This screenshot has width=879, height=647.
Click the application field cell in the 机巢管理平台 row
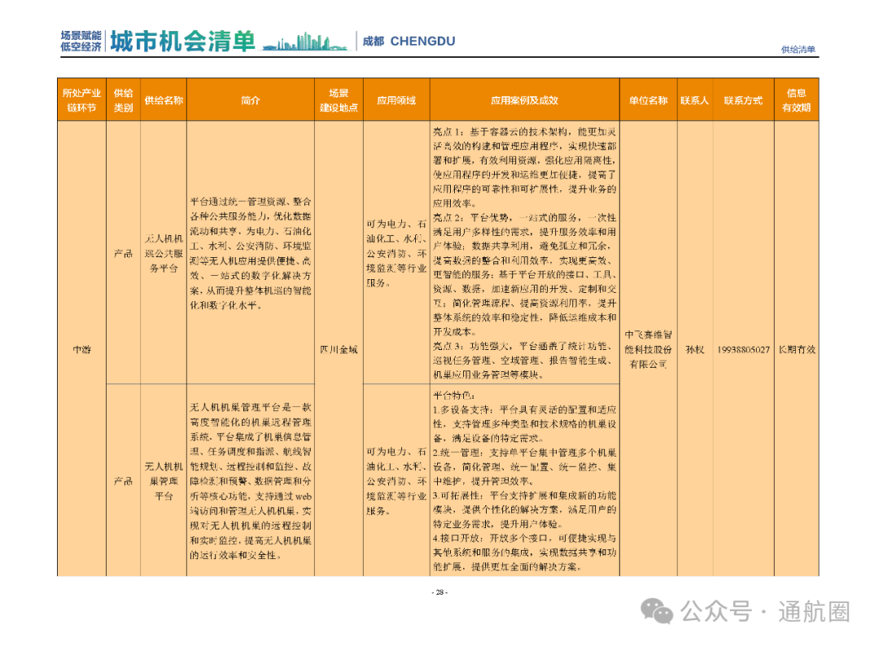click(396, 481)
